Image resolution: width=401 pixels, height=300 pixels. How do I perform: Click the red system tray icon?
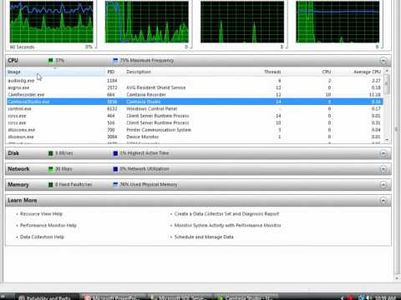[x=351, y=298]
